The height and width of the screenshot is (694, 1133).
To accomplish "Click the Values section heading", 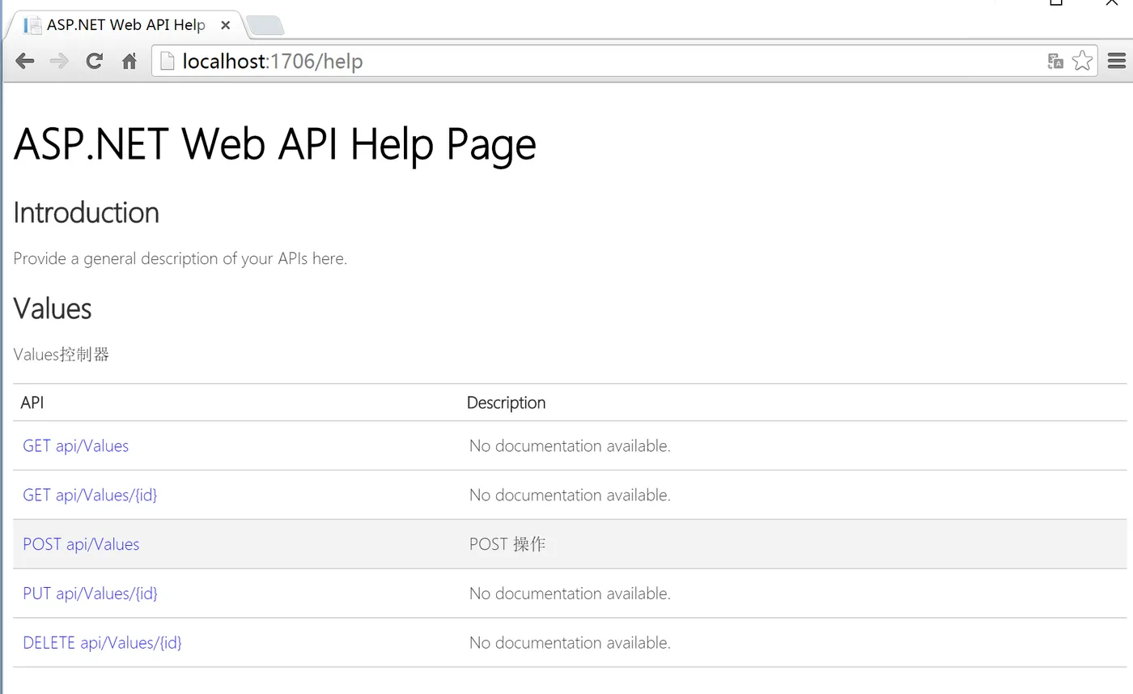I will [53, 309].
